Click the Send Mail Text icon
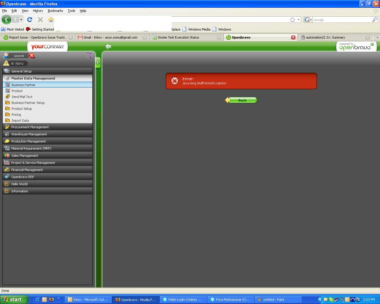The image size is (380, 304). click(x=8, y=96)
